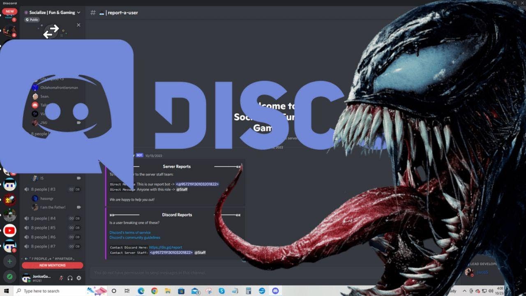Click the JoniceGa user avatar

[26, 278]
